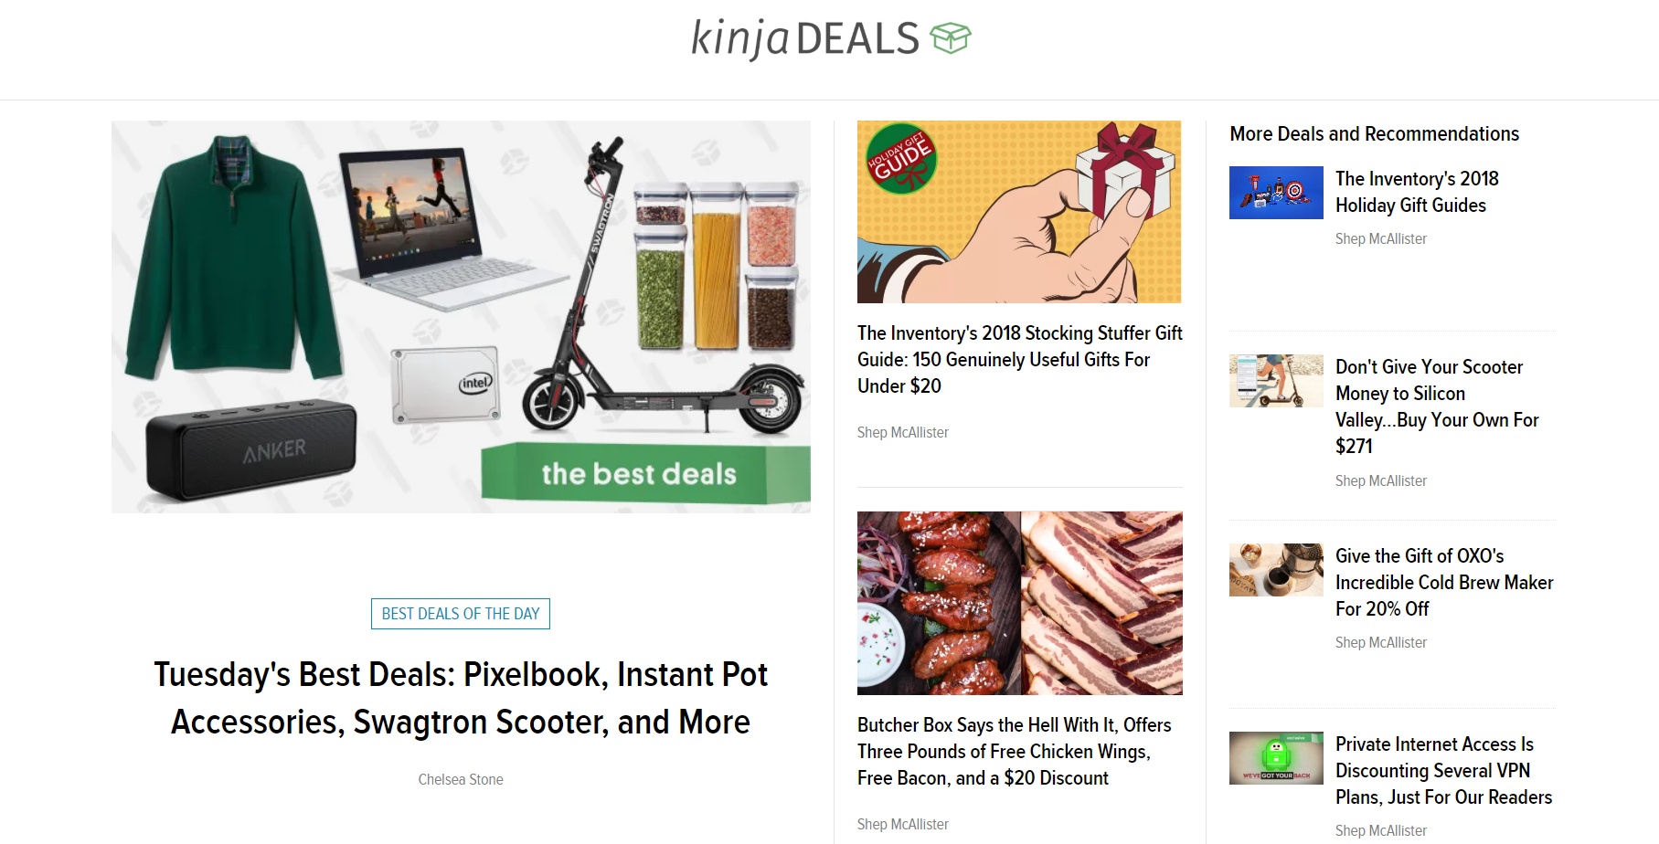
Task: Click Shep McAllister under Stocking Stuffer guide
Action: [903, 432]
